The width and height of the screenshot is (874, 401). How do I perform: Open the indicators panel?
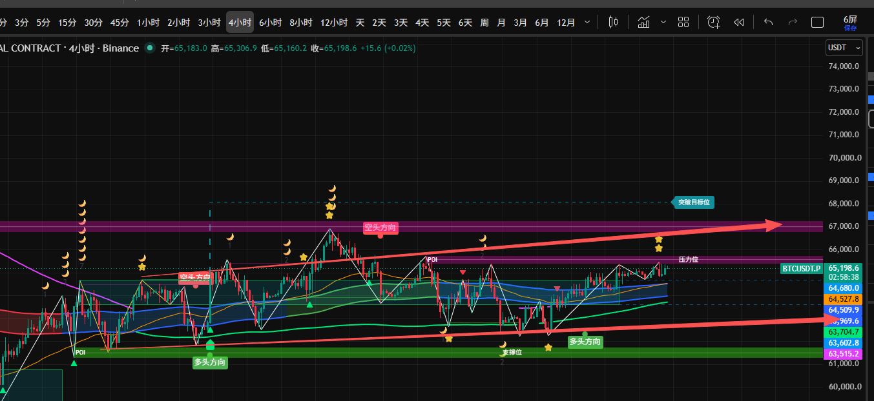tap(643, 22)
